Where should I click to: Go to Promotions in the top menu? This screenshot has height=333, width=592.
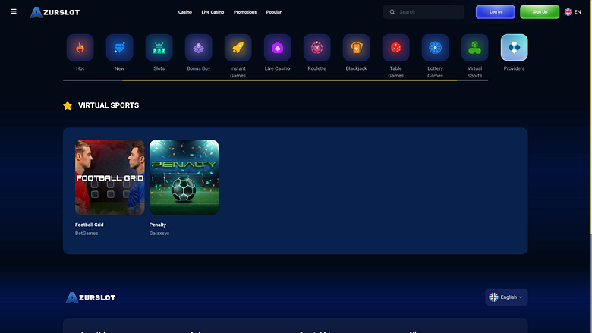point(245,12)
